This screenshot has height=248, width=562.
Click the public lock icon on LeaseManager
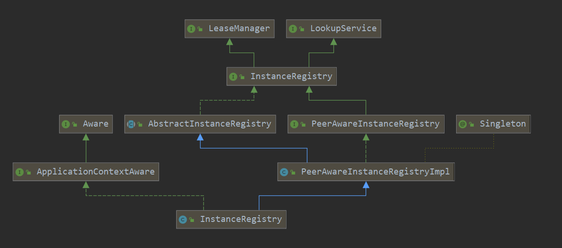tap(200, 29)
